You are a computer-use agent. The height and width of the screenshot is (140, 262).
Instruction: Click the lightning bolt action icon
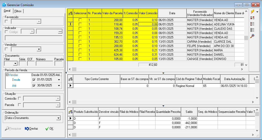coord(252,12)
